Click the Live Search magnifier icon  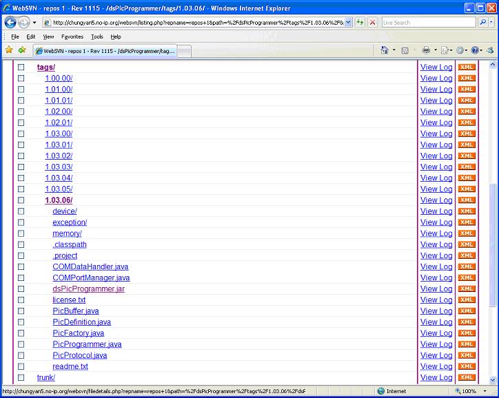pos(482,22)
